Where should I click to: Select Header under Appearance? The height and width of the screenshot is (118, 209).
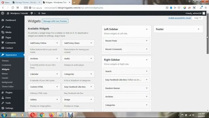5,78
